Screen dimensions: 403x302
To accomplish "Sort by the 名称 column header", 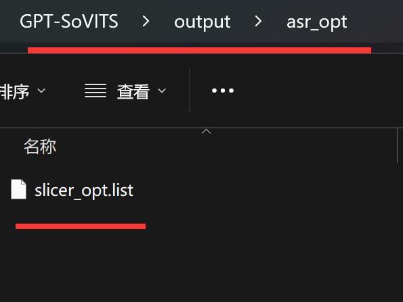I will pyautogui.click(x=40, y=147).
